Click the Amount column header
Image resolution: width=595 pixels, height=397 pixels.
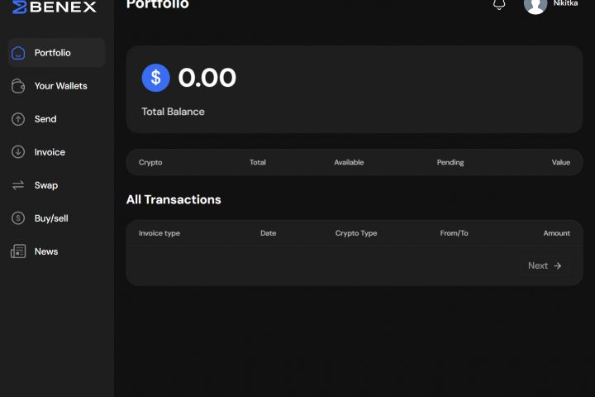[x=556, y=233]
